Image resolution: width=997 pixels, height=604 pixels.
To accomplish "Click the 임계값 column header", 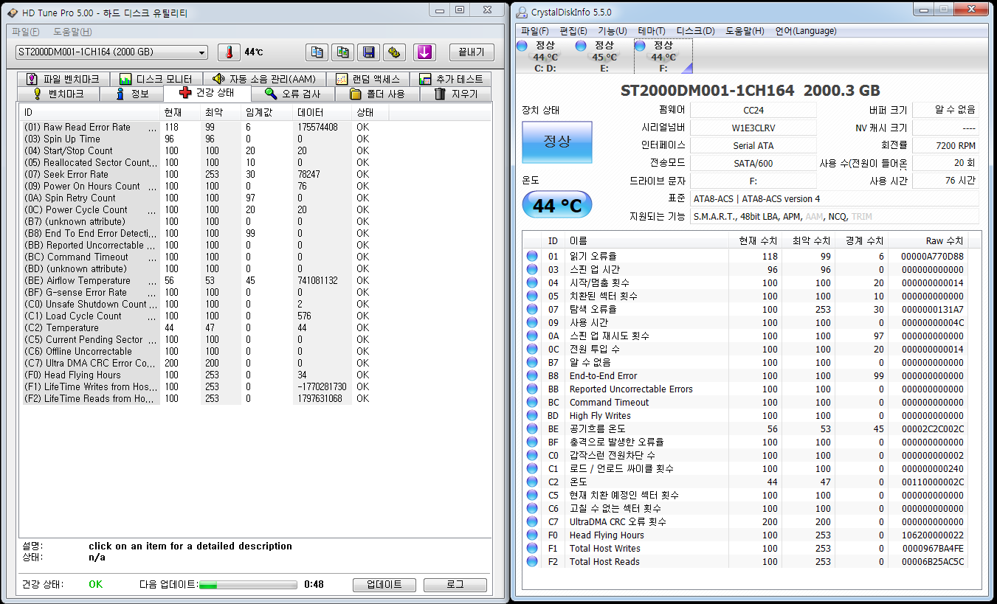I will click(x=266, y=113).
